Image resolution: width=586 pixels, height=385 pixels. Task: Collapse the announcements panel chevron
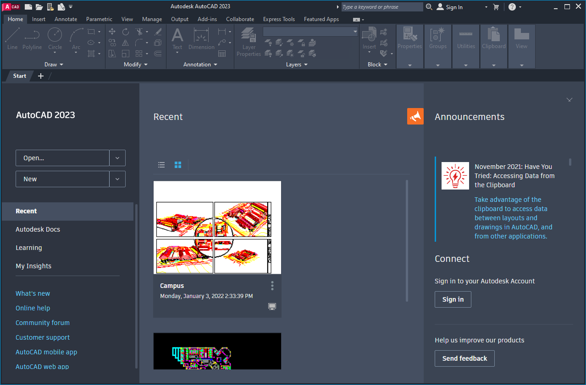click(569, 99)
